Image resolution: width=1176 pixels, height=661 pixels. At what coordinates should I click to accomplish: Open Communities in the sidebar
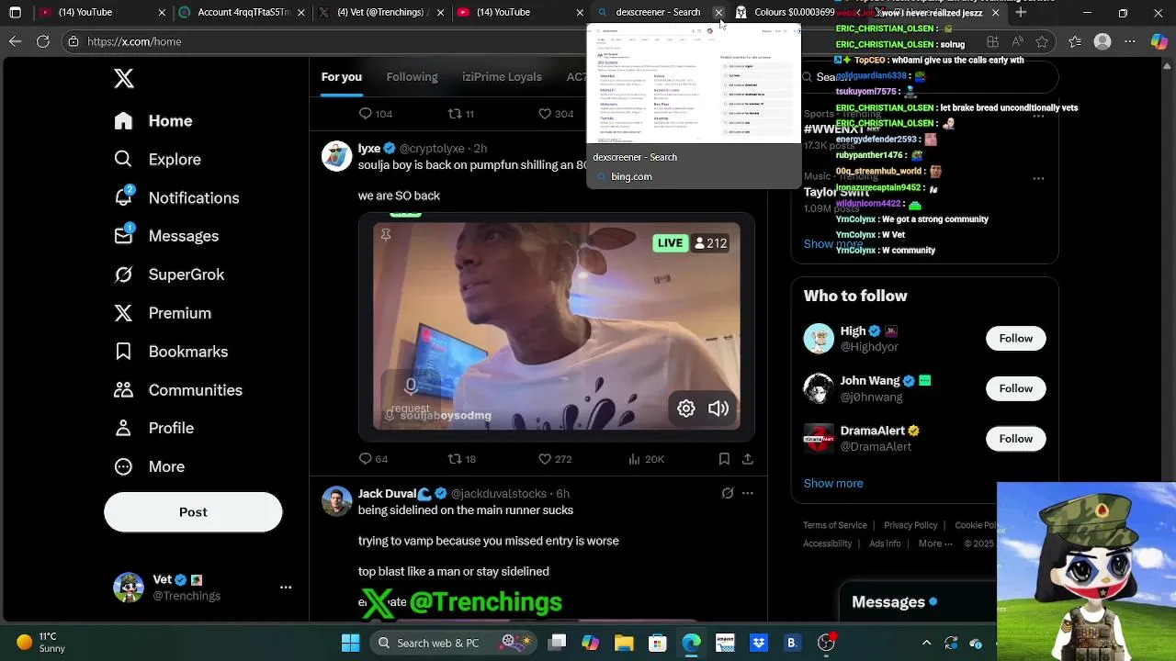tap(178, 390)
